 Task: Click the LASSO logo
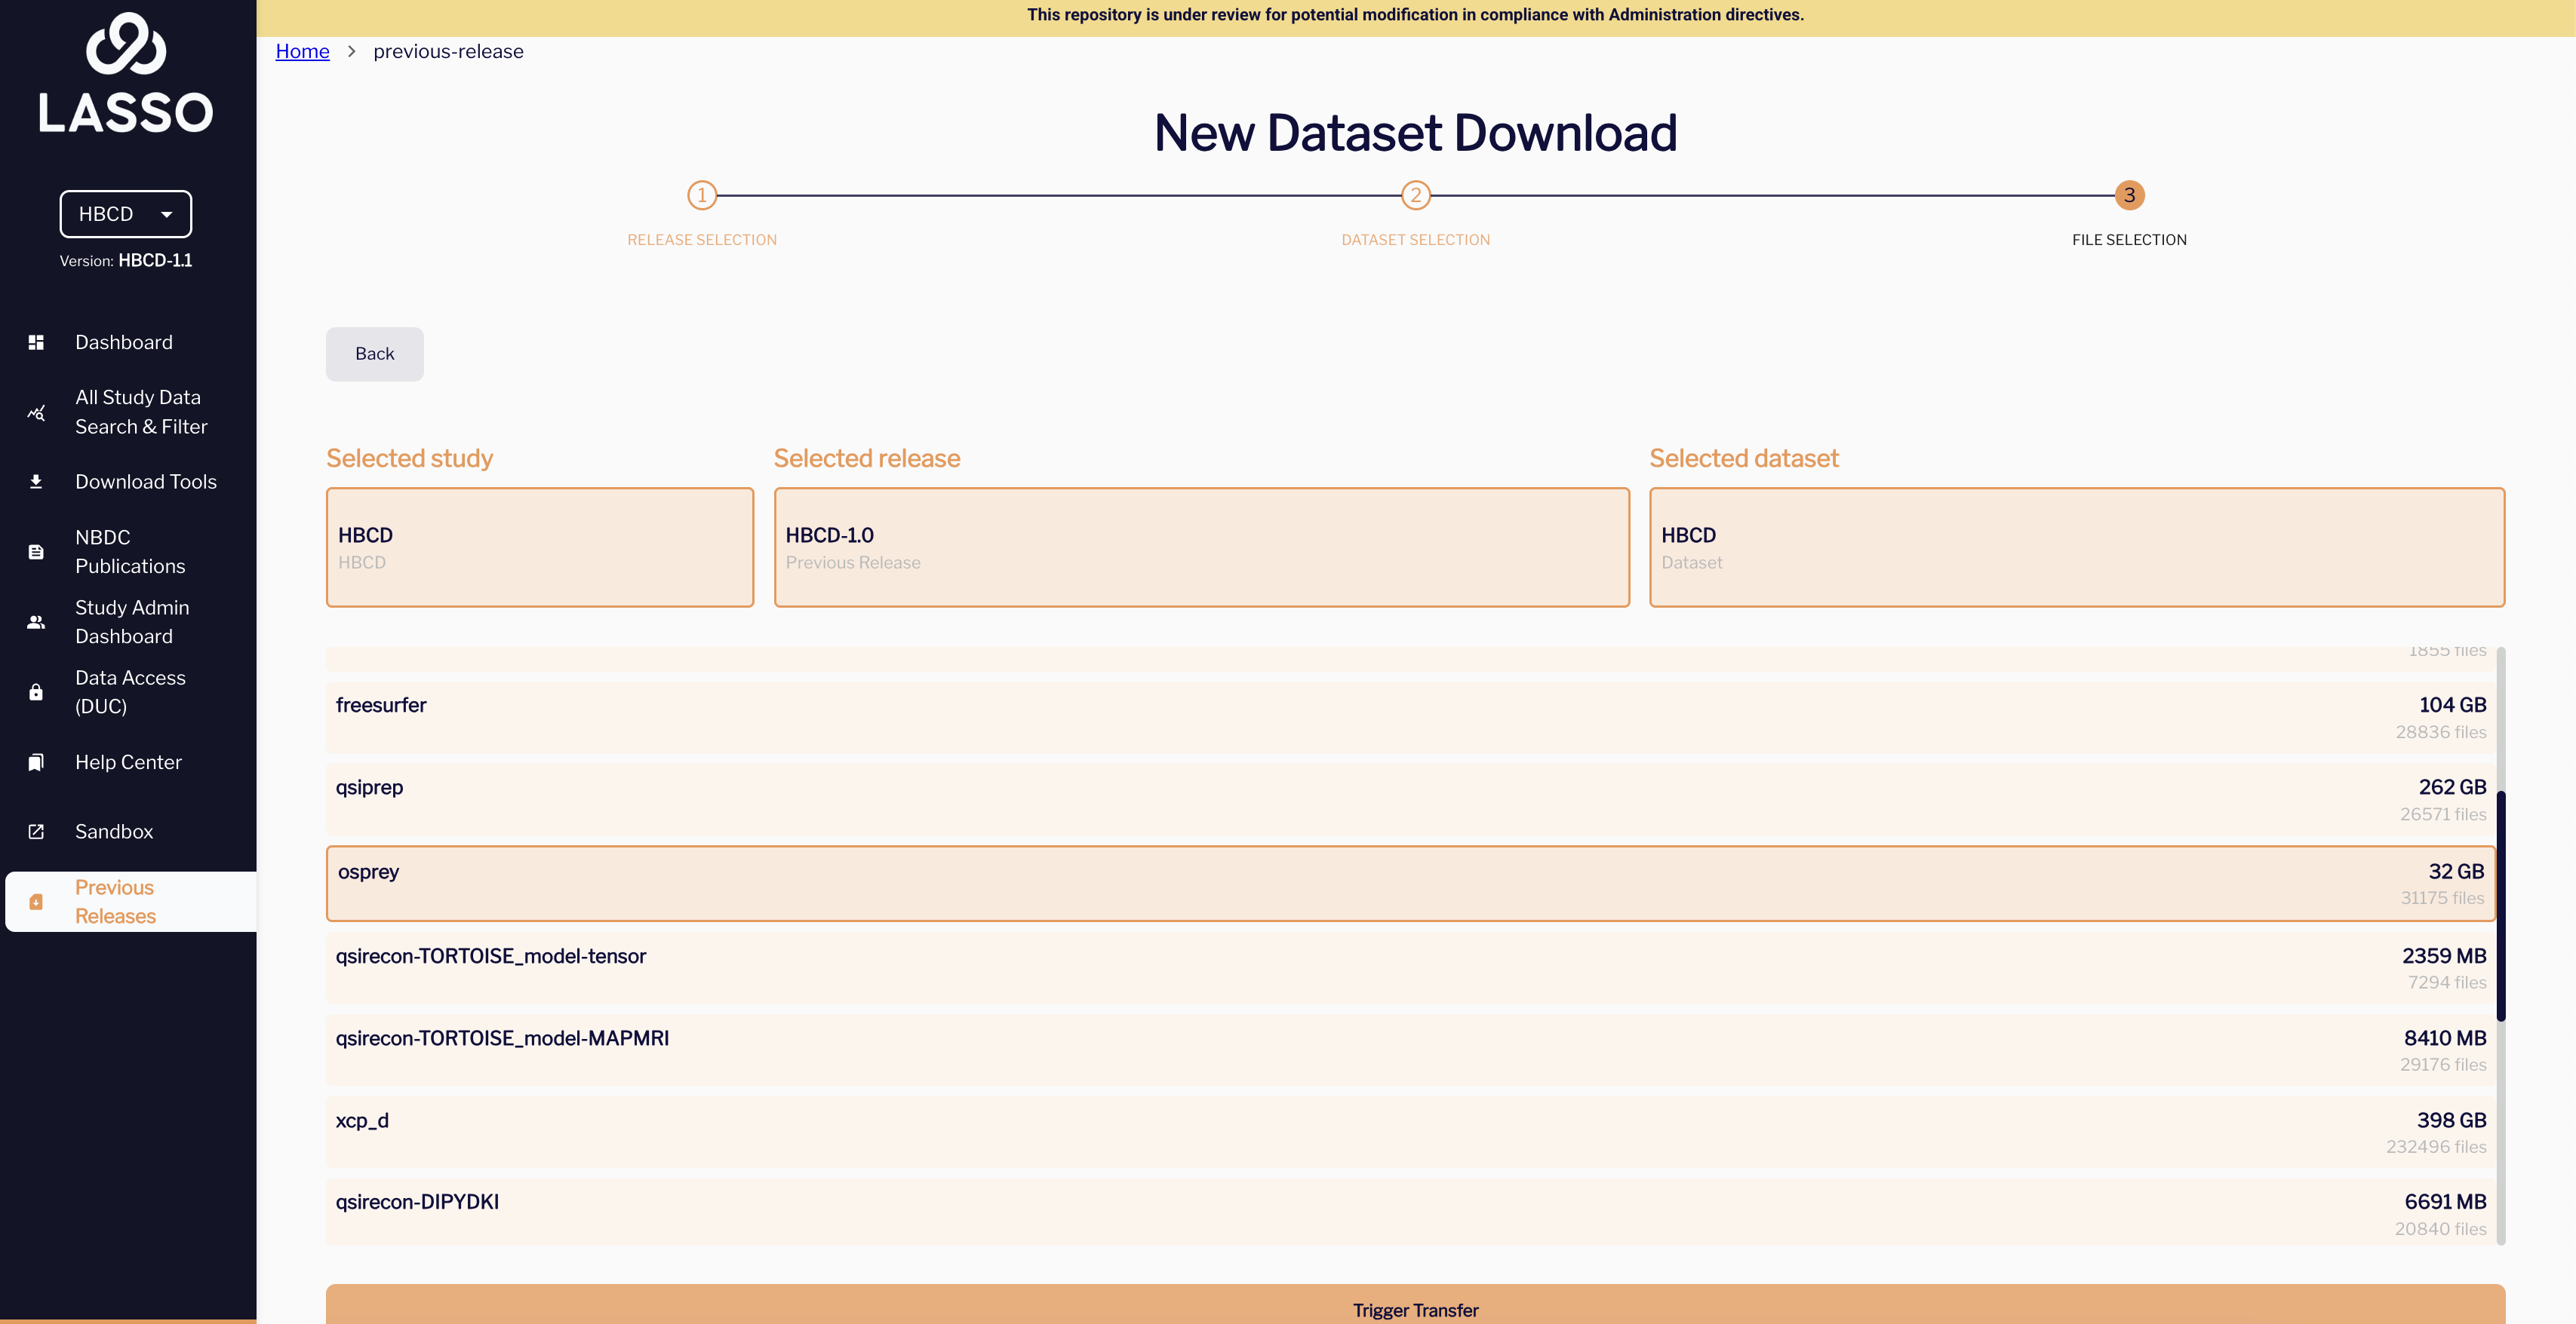[x=126, y=74]
